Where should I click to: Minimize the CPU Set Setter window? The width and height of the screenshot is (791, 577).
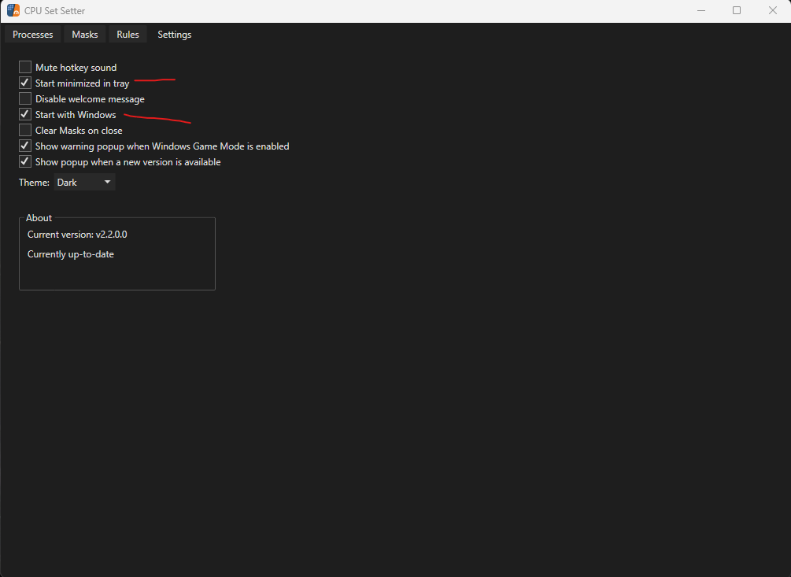(x=700, y=10)
